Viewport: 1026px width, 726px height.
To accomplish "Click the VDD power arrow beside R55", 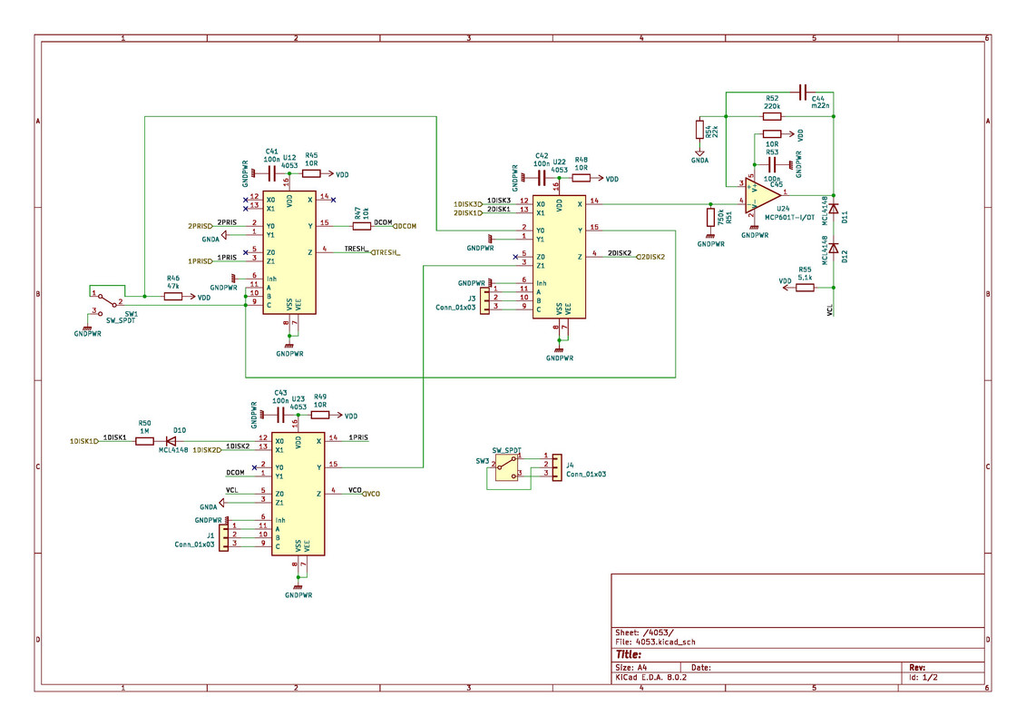I will pos(787,286).
